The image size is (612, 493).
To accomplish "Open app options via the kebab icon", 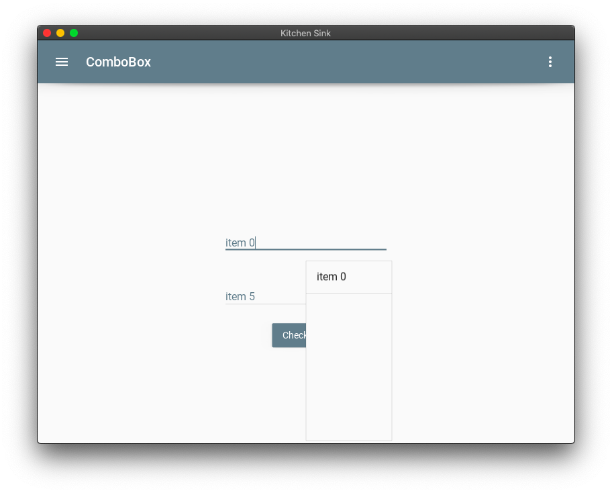I will pyautogui.click(x=550, y=62).
